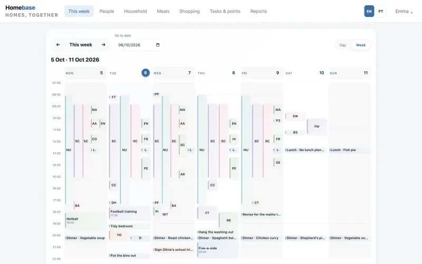Open Saturday's FM event
This screenshot has height=264, width=422.
(317, 126)
